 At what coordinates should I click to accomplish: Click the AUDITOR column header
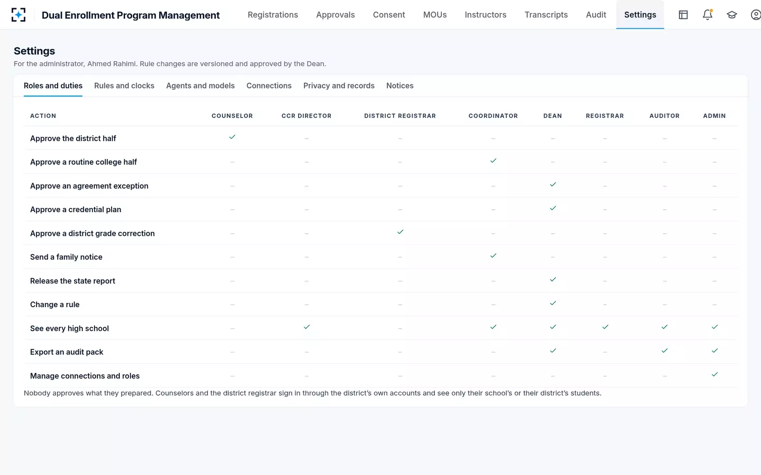(664, 116)
